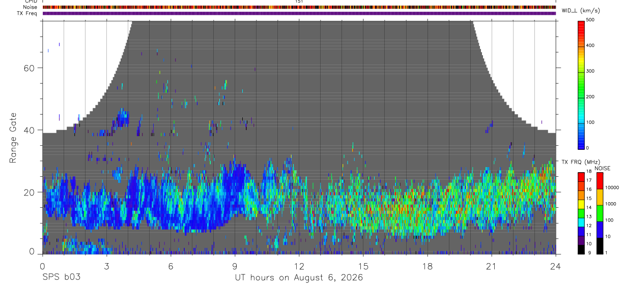This screenshot has height=288, width=625.
Task: Click the NOISE color legend bar
Action: pyautogui.click(x=600, y=213)
